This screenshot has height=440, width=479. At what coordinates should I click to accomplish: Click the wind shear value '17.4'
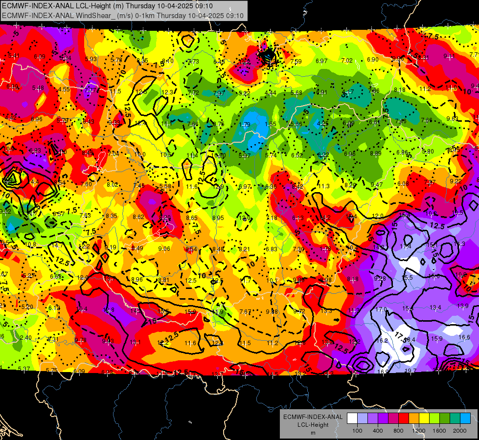(x=406, y=246)
